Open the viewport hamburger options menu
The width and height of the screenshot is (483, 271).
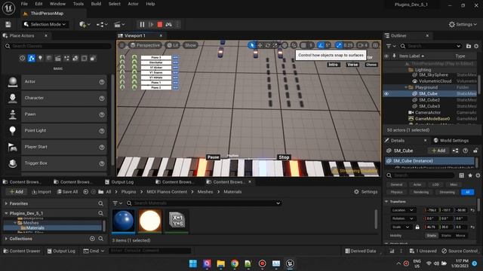[122, 45]
